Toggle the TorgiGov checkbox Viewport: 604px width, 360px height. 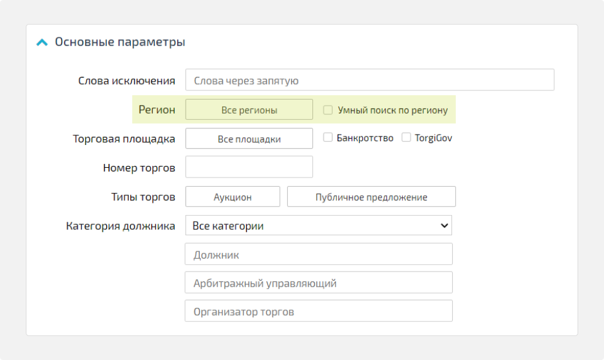coord(406,138)
